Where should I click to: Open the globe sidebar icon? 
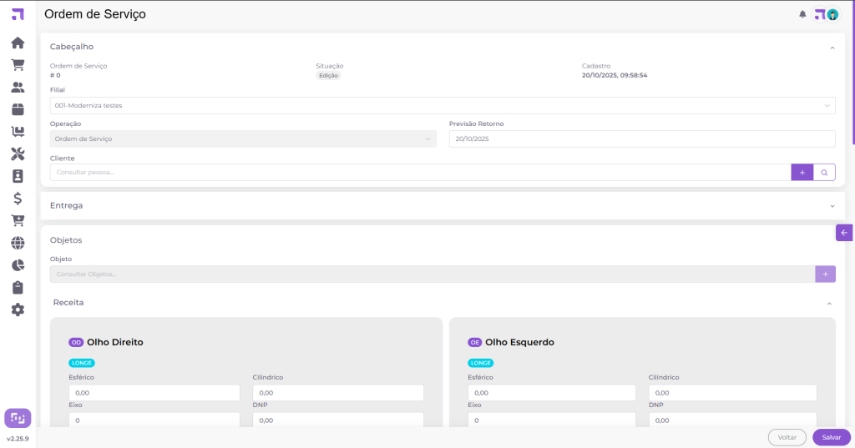(18, 243)
